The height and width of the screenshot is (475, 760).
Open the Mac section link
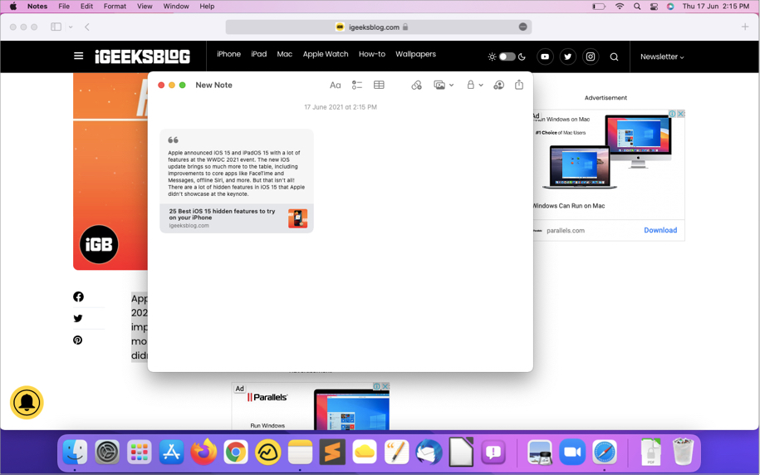pyautogui.click(x=285, y=54)
